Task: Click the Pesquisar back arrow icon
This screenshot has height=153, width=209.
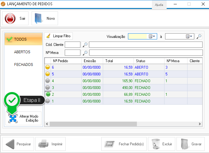Action: pyautogui.click(x=10, y=144)
